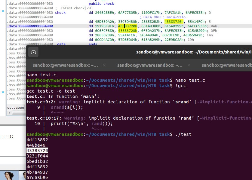Screen dimensions: 252x180
Task: Click highlighted 43383720h after 6C6FCFB8h
Action: pyautogui.click(x=128, y=31)
